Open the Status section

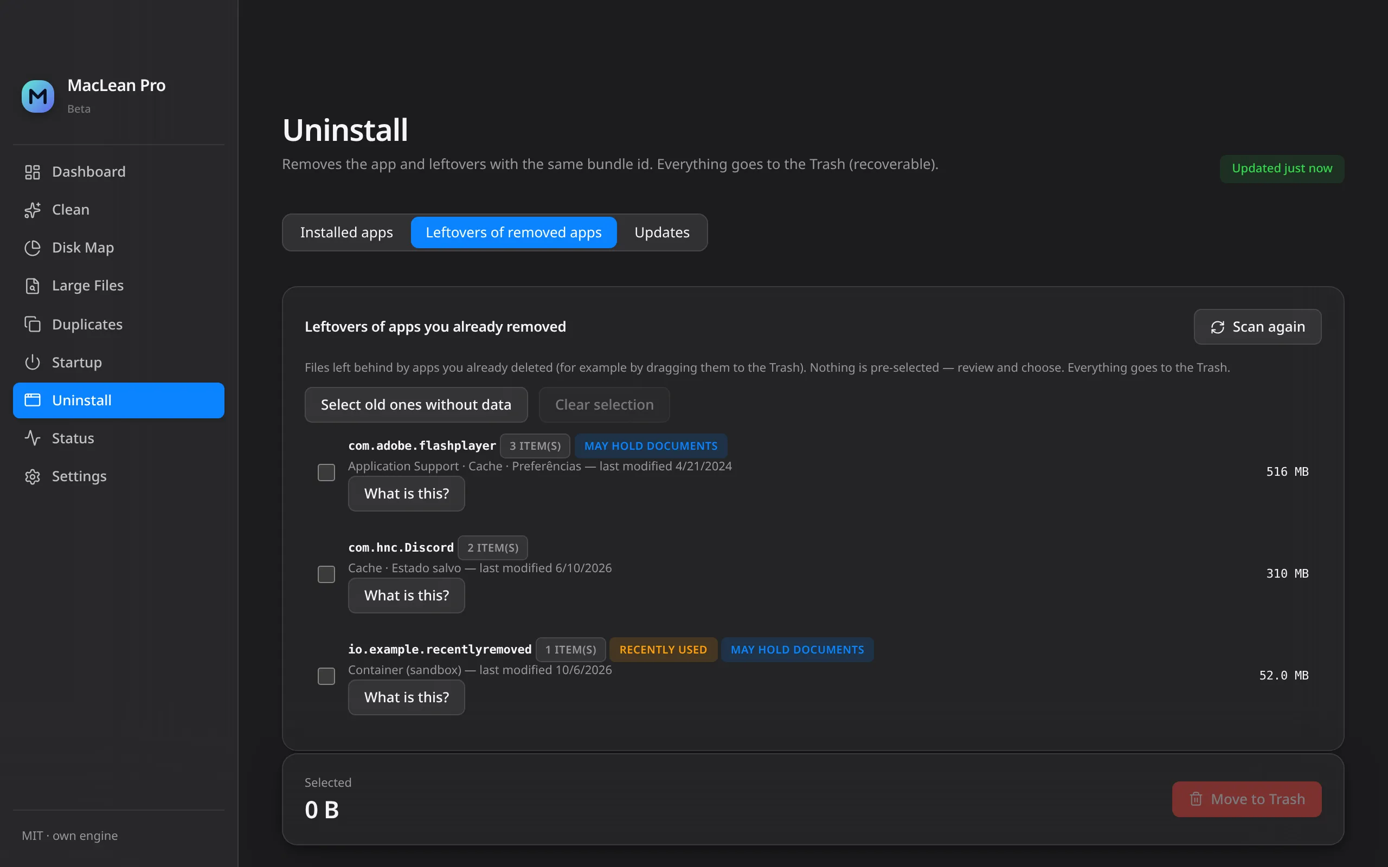click(119, 438)
